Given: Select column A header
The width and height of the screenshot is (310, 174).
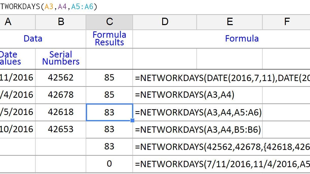Looking at the screenshot, I should click(17, 22).
